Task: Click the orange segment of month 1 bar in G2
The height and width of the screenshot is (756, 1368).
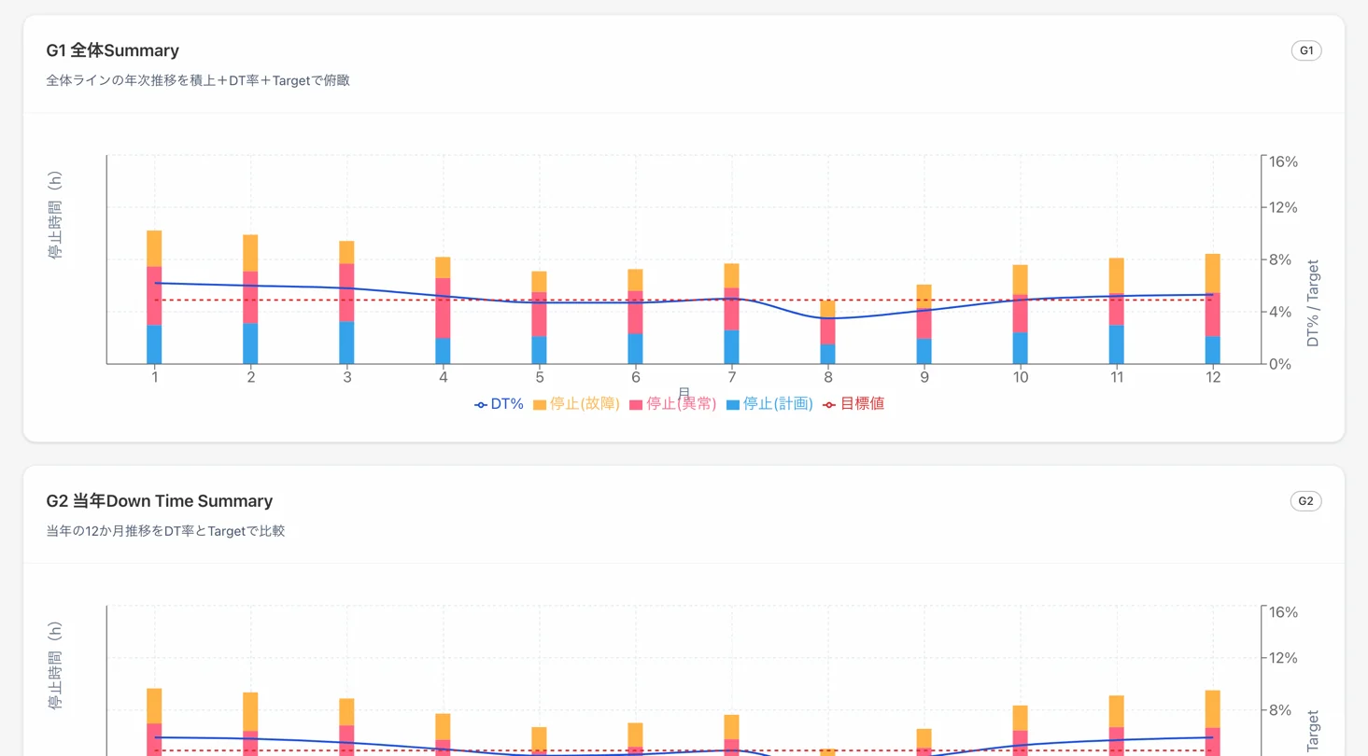Action: (154, 706)
